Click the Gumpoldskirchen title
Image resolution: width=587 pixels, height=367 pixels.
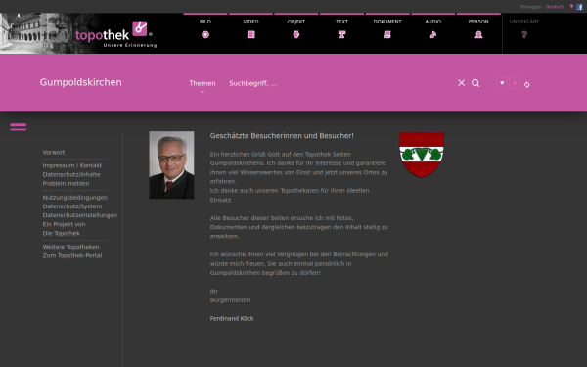pyautogui.click(x=81, y=82)
